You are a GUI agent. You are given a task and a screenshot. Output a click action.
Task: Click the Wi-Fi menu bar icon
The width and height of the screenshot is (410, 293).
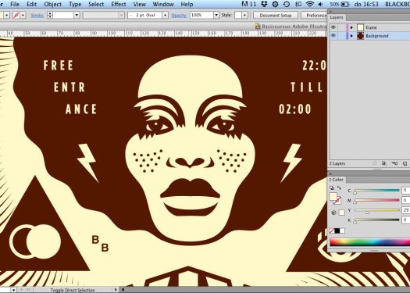pyautogui.click(x=310, y=4)
